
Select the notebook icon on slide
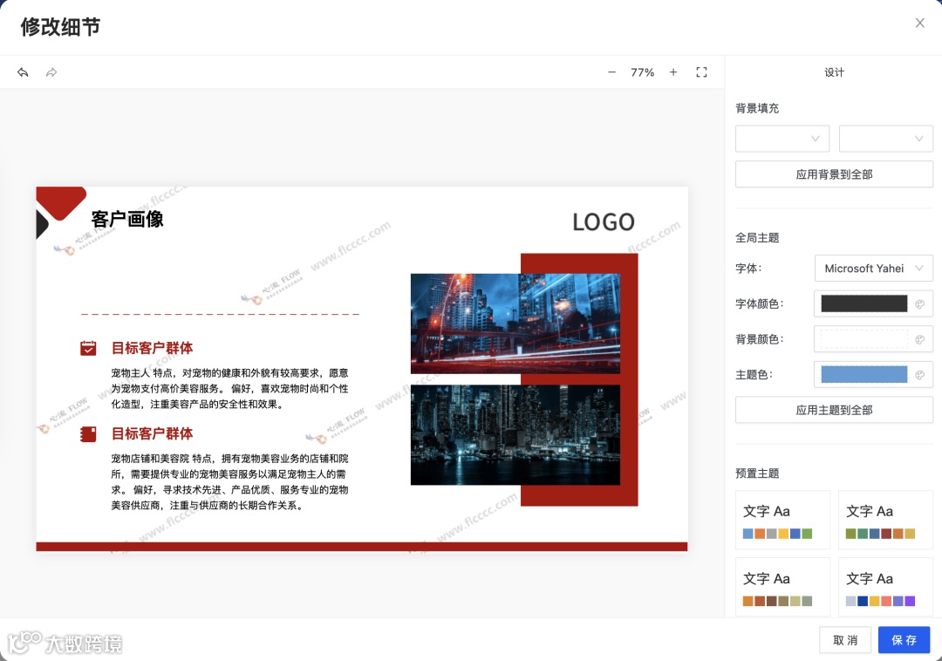coord(88,433)
